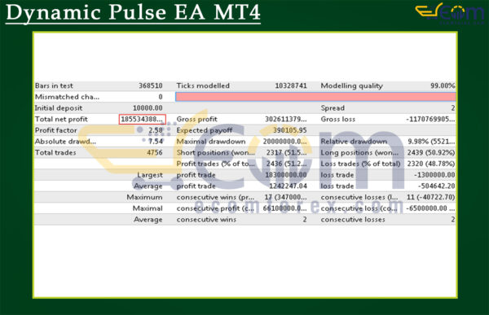Viewport: 489px width, 315px height.
Task: Select the Total trades value 4756
Action: coord(155,153)
